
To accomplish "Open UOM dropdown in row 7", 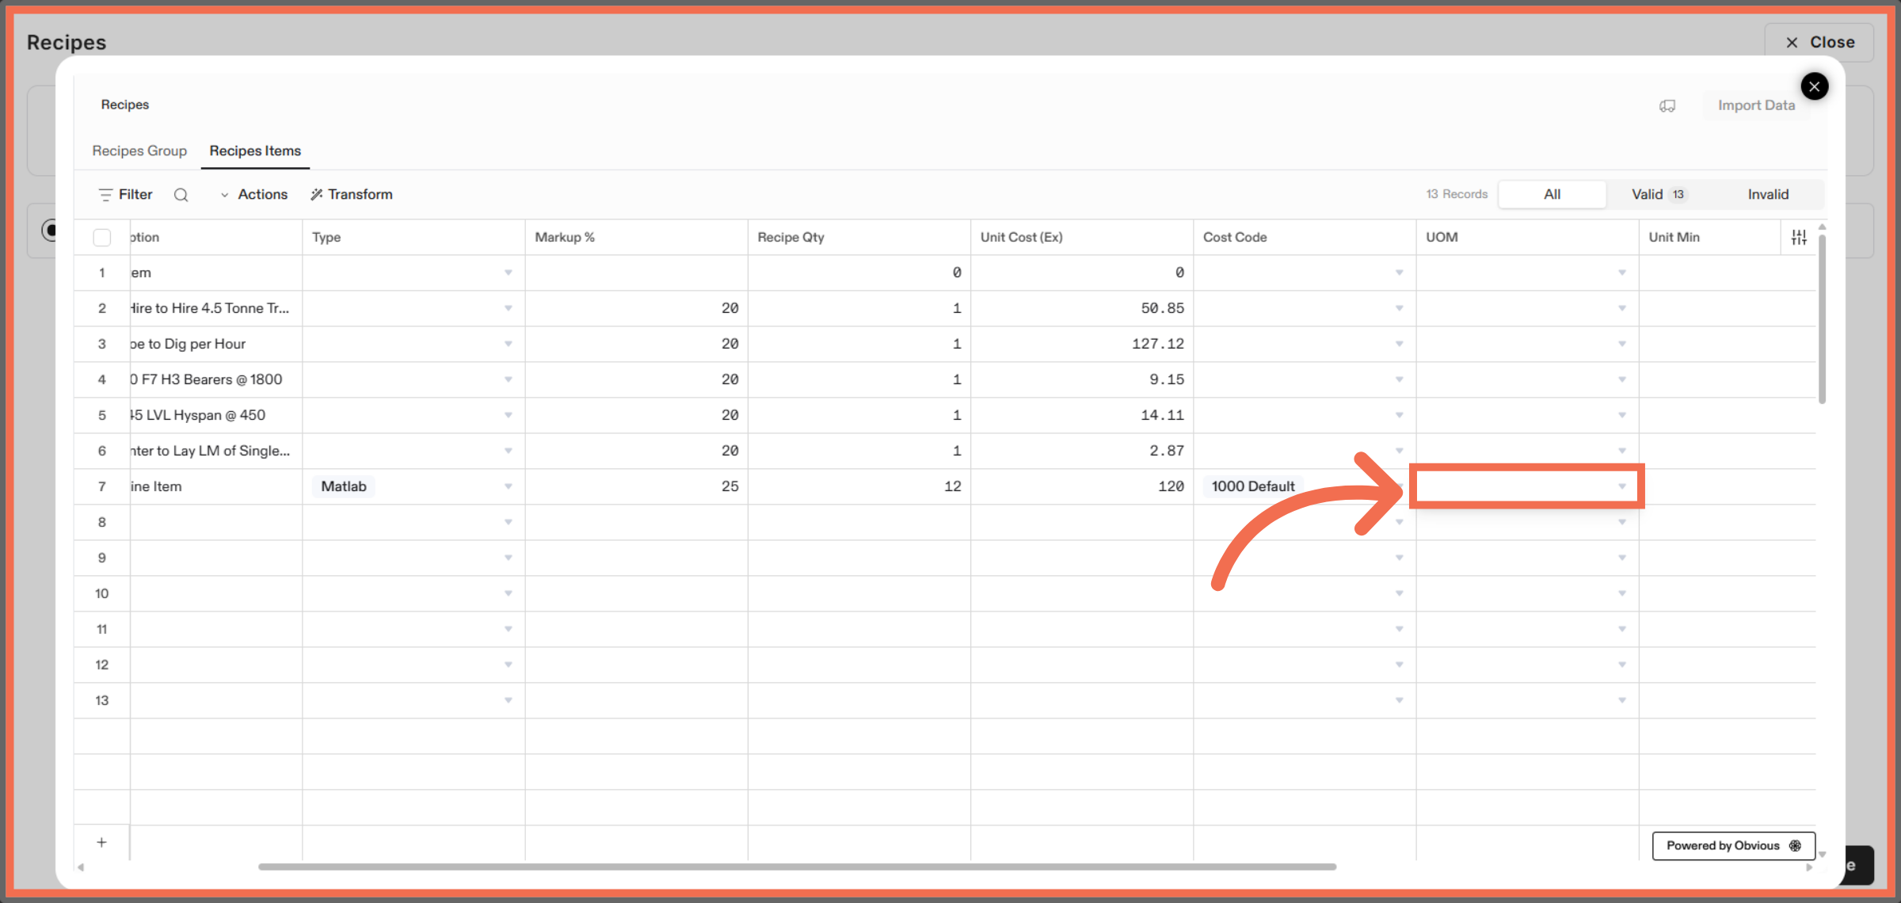I will pos(1621,486).
